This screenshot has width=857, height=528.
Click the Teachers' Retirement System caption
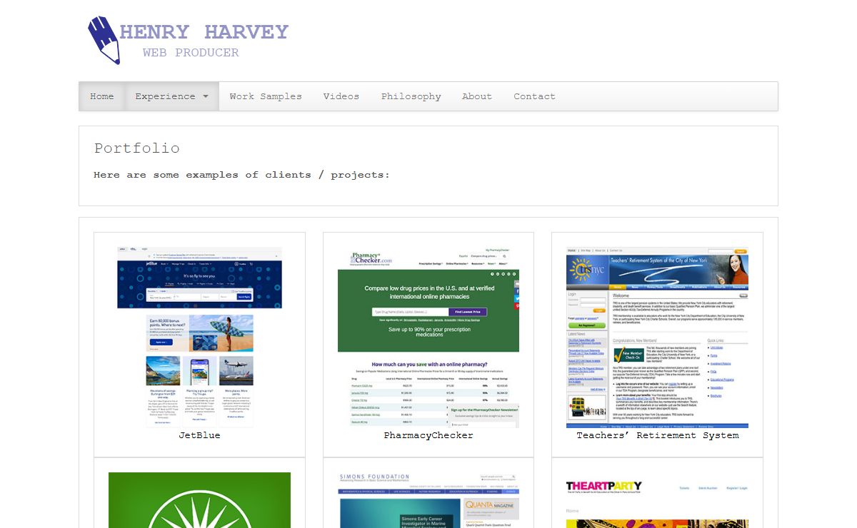click(658, 435)
